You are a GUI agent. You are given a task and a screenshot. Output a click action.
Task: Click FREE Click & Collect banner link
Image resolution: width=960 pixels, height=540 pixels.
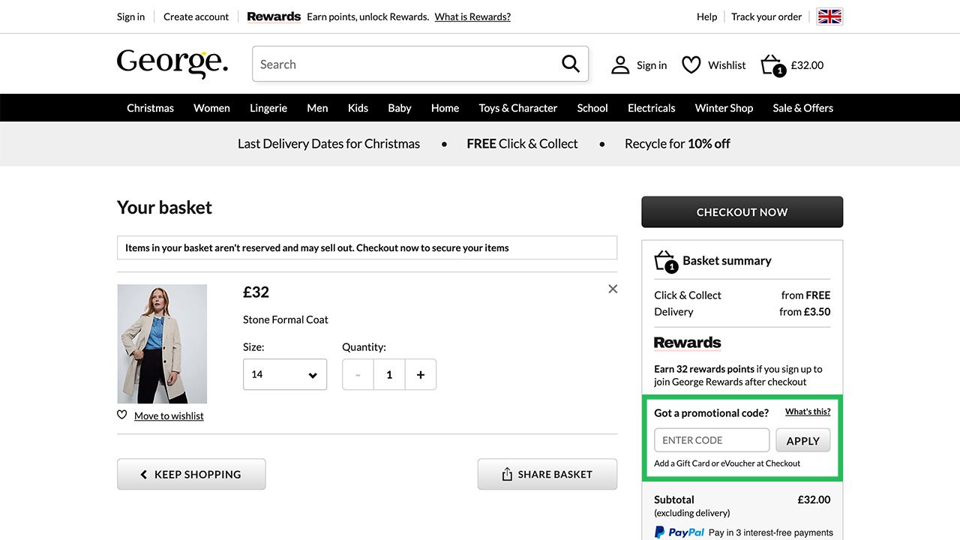(522, 144)
